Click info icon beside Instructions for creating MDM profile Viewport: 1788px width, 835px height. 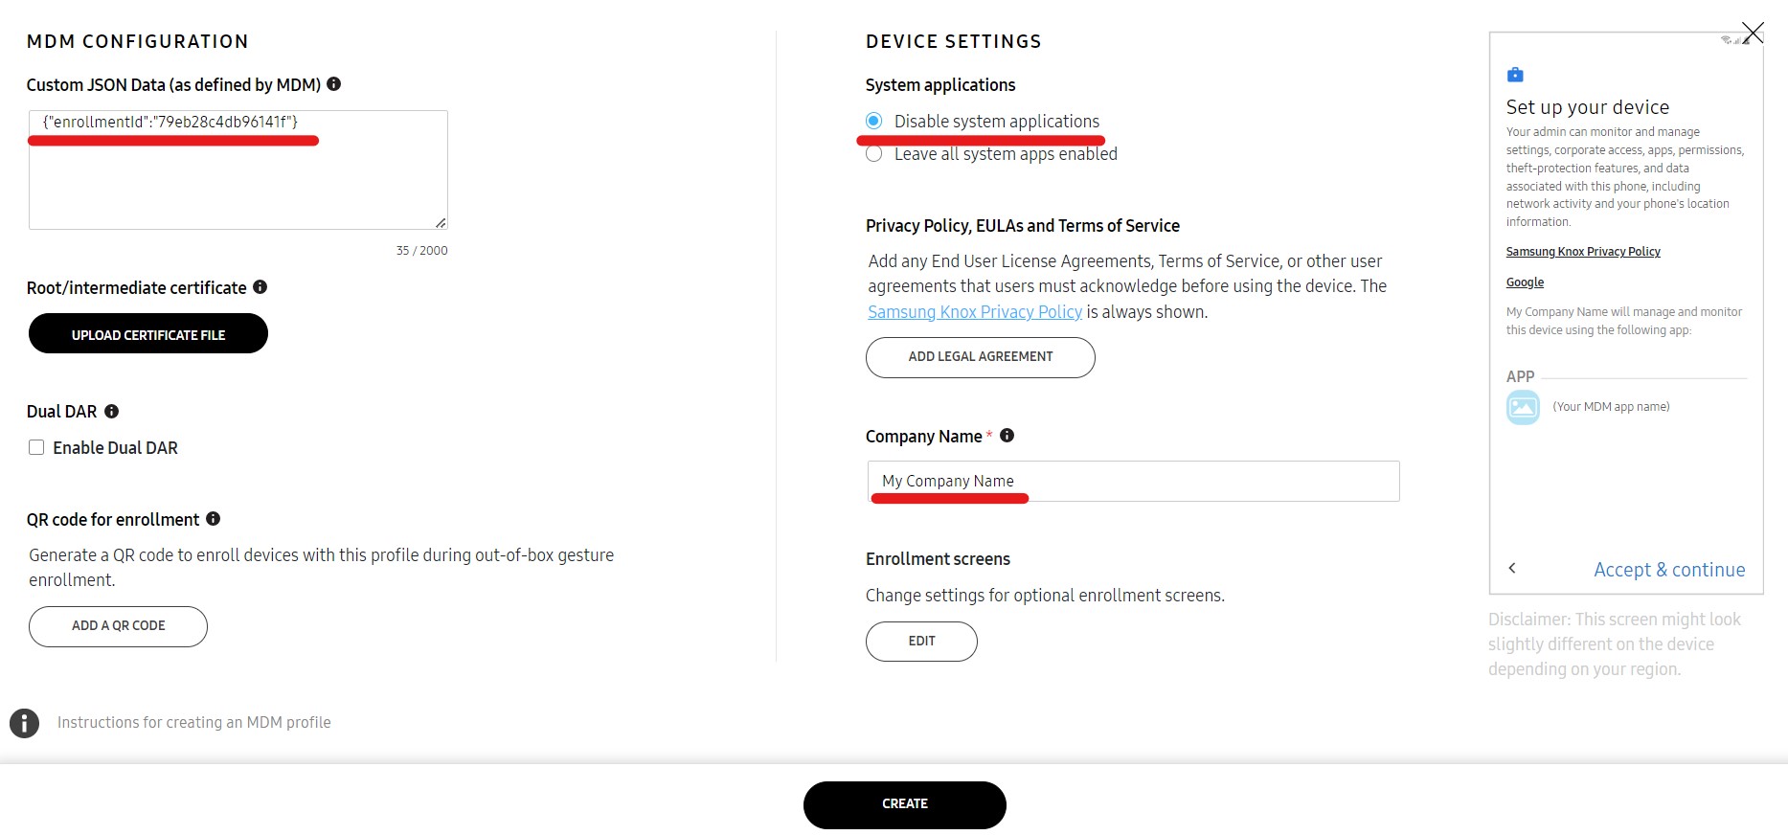(24, 723)
